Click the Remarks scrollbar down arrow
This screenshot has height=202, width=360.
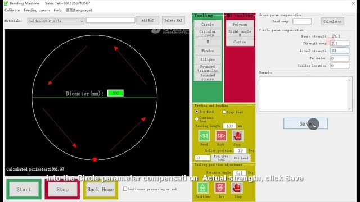coord(349,109)
